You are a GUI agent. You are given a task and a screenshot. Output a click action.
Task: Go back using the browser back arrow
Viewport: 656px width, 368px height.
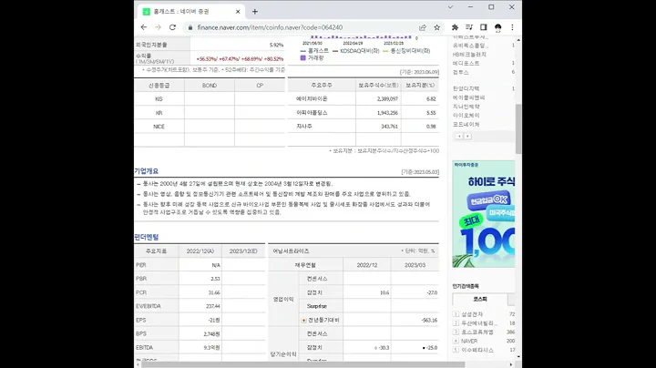[144, 27]
